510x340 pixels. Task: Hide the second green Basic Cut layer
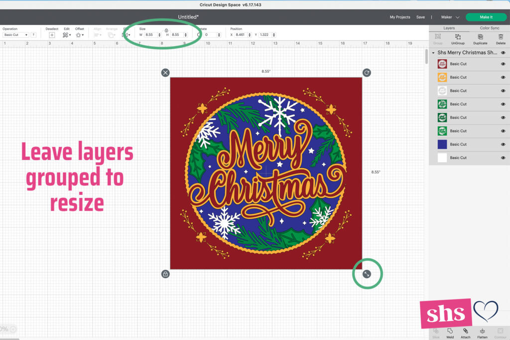[503, 118]
